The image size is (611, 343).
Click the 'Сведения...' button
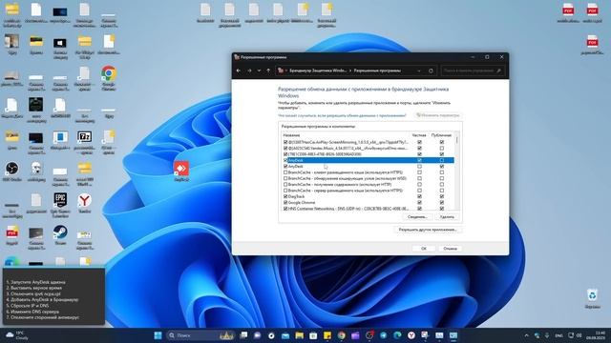click(x=417, y=217)
